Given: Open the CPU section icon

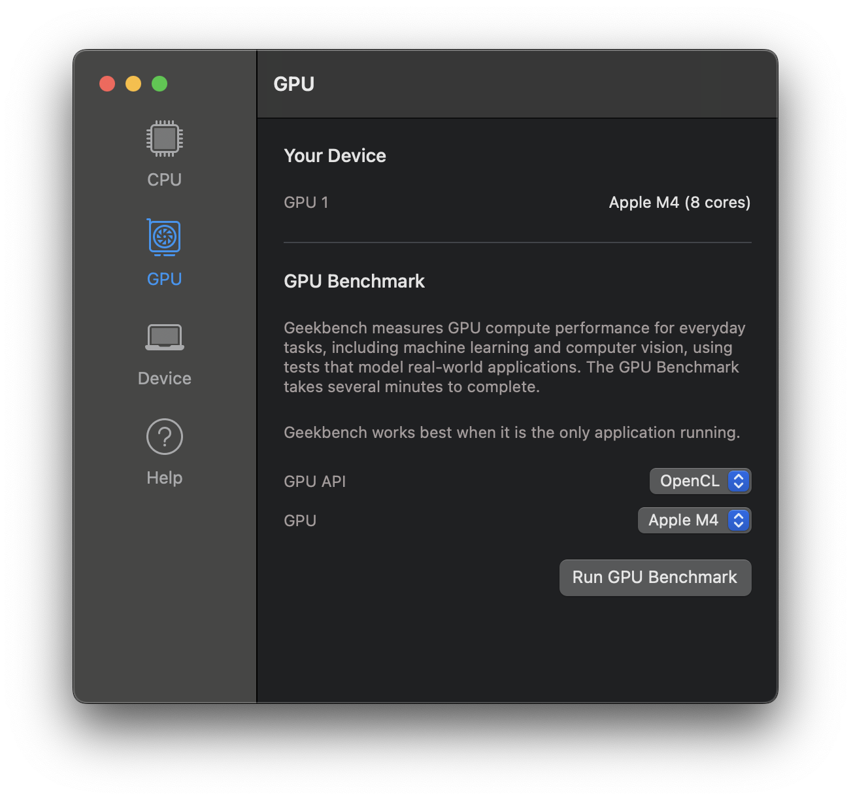Looking at the screenshot, I should pos(164,139).
